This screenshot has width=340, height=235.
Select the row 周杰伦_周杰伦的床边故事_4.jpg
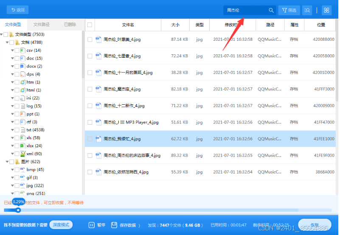coord(210,155)
